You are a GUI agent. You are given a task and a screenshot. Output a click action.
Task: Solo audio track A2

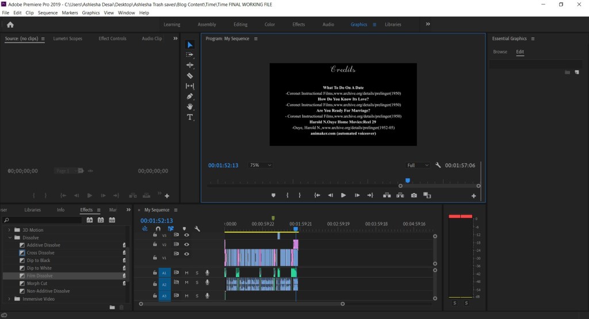[197, 282]
